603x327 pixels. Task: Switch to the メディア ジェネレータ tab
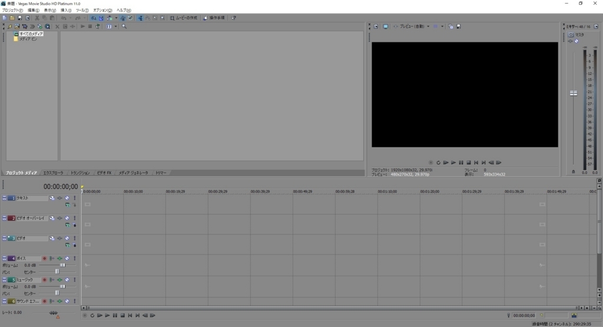pyautogui.click(x=133, y=173)
